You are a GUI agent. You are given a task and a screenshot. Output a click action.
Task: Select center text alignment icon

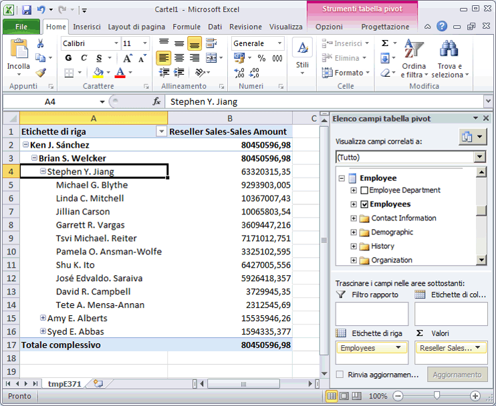coord(178,58)
